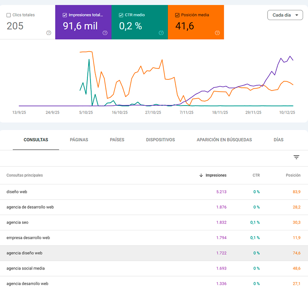Screen dimensions: 308x290
Task: Disable the Posición media checkbox
Action: click(177, 15)
